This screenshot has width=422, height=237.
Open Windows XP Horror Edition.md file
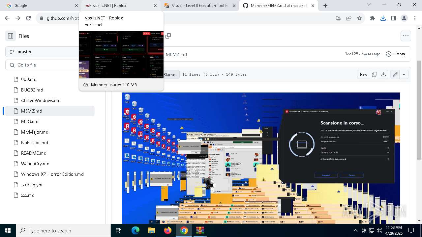(x=49, y=174)
